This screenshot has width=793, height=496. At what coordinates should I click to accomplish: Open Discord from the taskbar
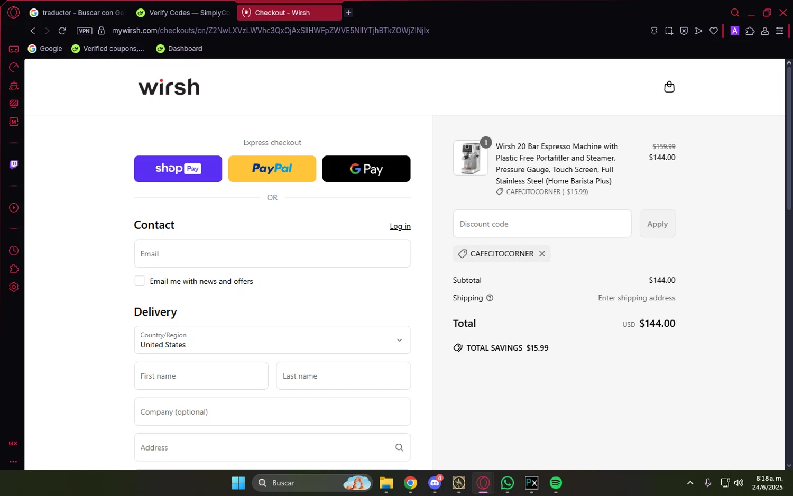point(435,483)
